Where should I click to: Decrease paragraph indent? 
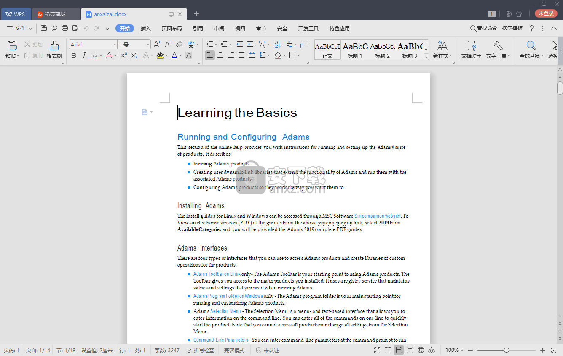pyautogui.click(x=240, y=44)
